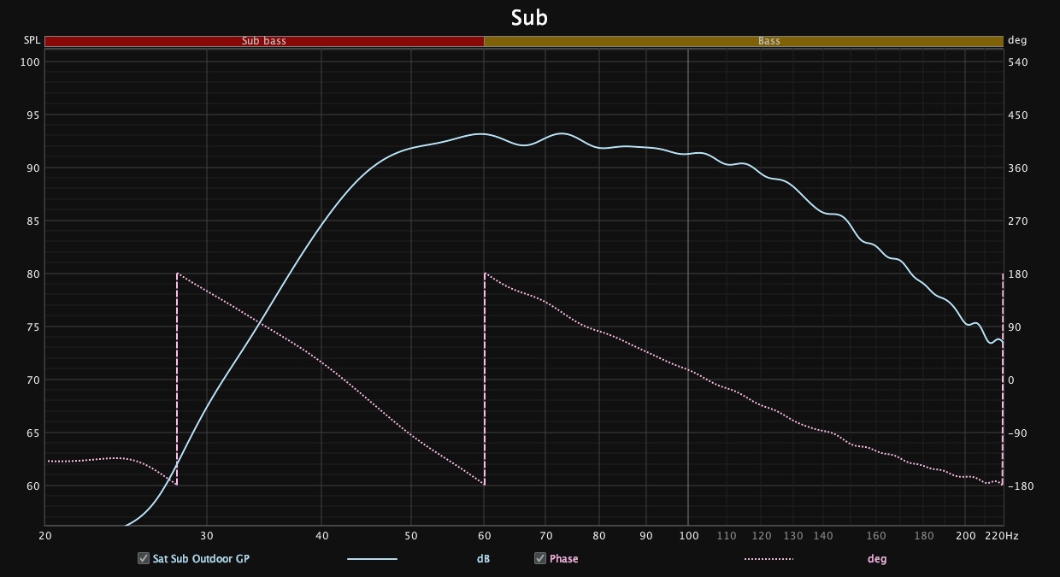Click the deg axis label at top right
Viewport: 1060px width, 577px height.
pos(1017,40)
